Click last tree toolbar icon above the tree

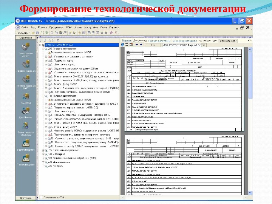pos(58,40)
